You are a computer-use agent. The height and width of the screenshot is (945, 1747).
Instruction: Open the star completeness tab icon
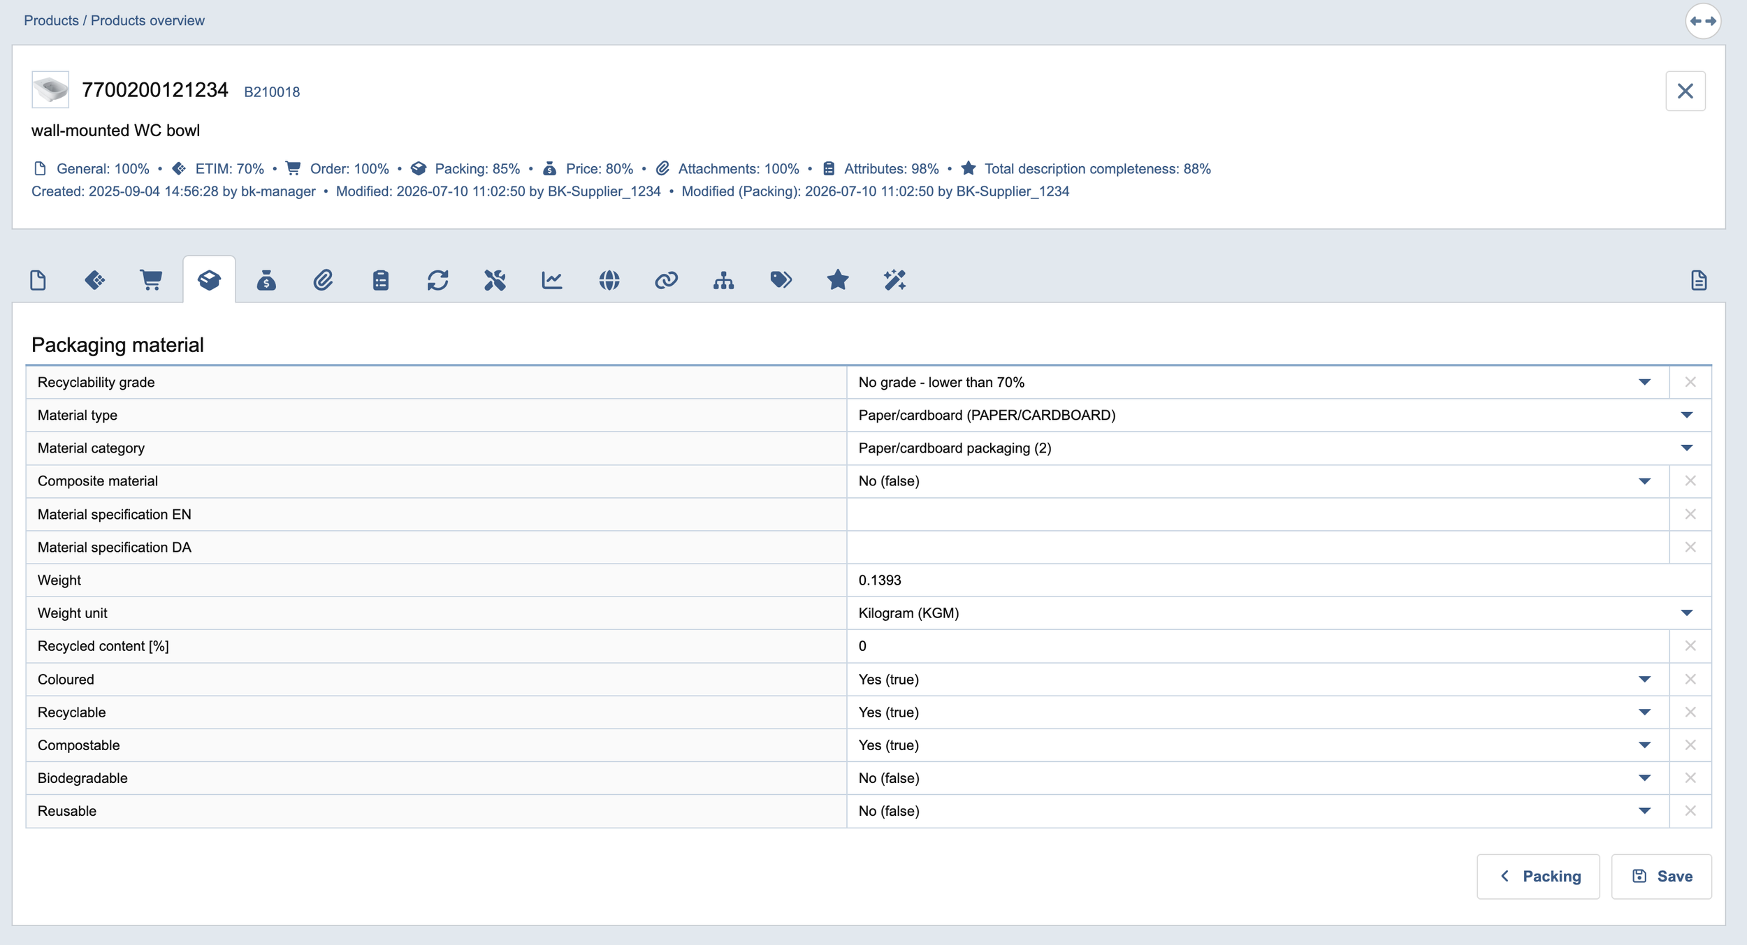838,280
